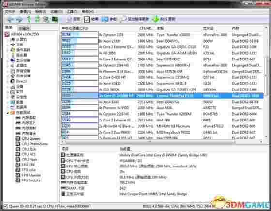Open the CPU AES benchmark
The image size is (271, 211).
click(26, 154)
